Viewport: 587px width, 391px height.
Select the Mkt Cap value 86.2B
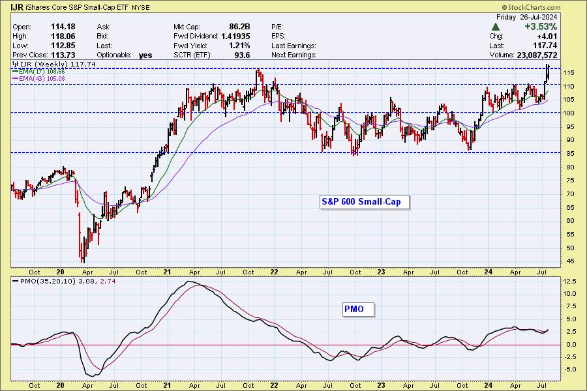tap(239, 27)
